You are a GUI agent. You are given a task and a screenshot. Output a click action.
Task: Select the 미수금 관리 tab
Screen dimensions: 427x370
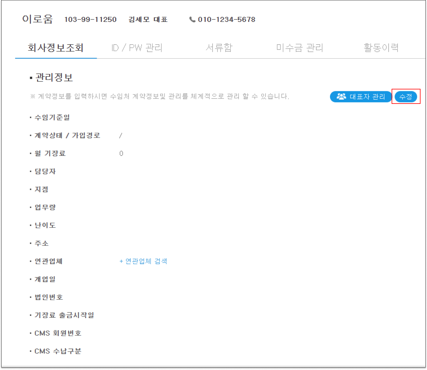pos(300,48)
